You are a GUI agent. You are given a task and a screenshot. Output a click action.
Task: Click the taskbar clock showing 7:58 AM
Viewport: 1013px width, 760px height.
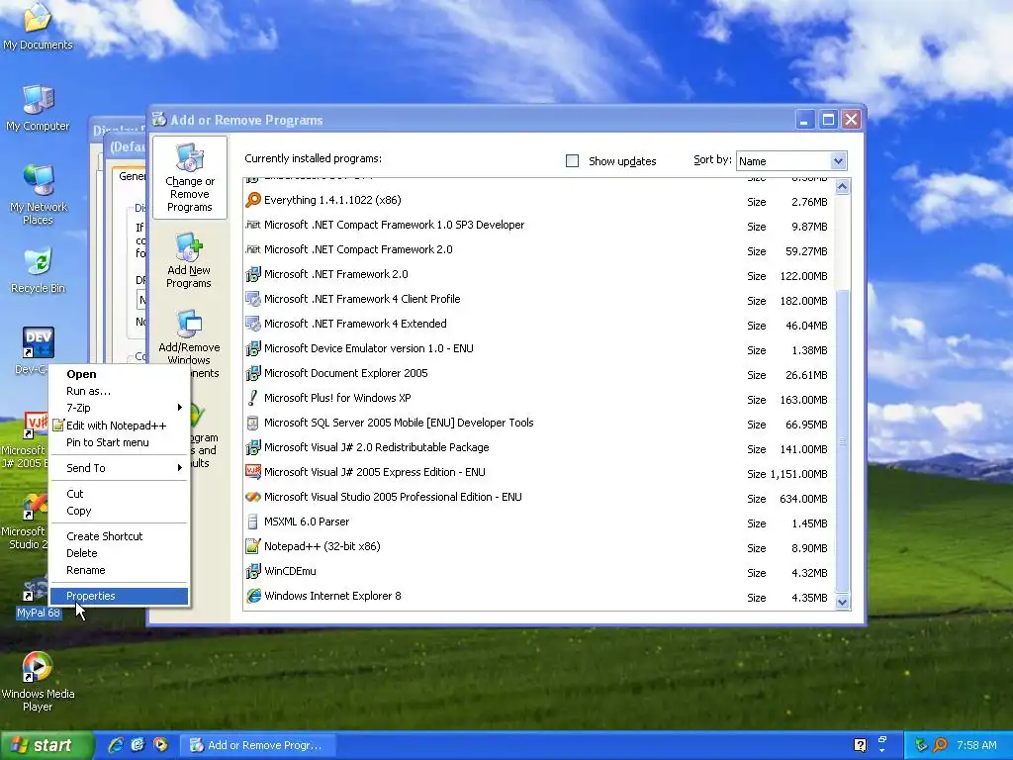click(x=976, y=745)
